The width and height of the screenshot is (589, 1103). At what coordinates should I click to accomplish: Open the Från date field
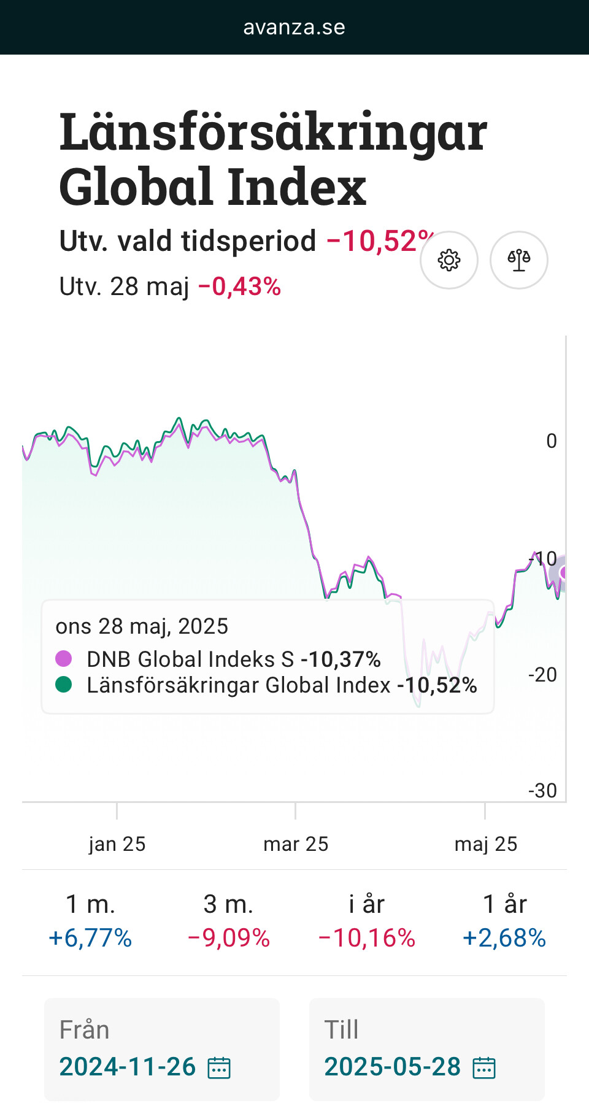[161, 1049]
